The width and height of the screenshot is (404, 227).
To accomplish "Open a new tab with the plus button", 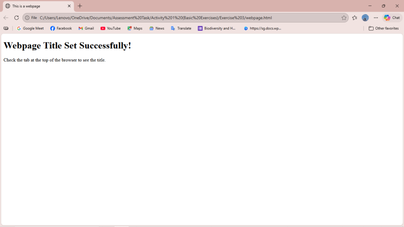I will (80, 6).
